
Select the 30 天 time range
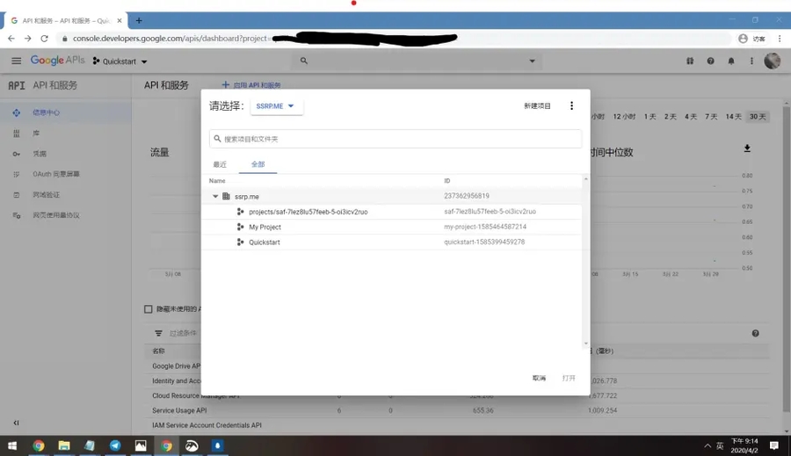click(x=757, y=117)
